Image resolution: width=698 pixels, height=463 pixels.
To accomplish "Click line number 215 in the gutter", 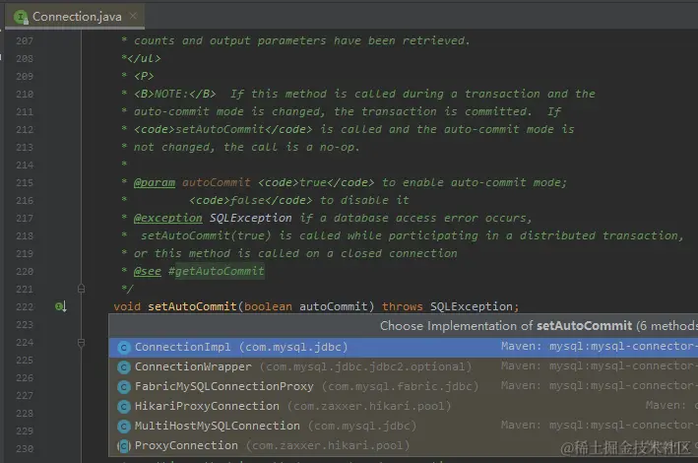I will [25, 182].
